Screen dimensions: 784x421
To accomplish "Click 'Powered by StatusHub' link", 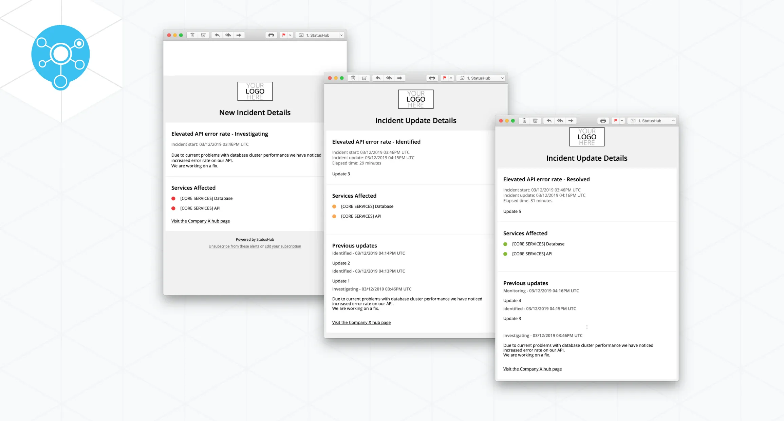I will [255, 239].
